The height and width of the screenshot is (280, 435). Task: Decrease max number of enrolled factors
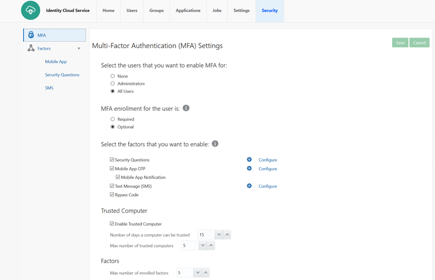coord(197,273)
